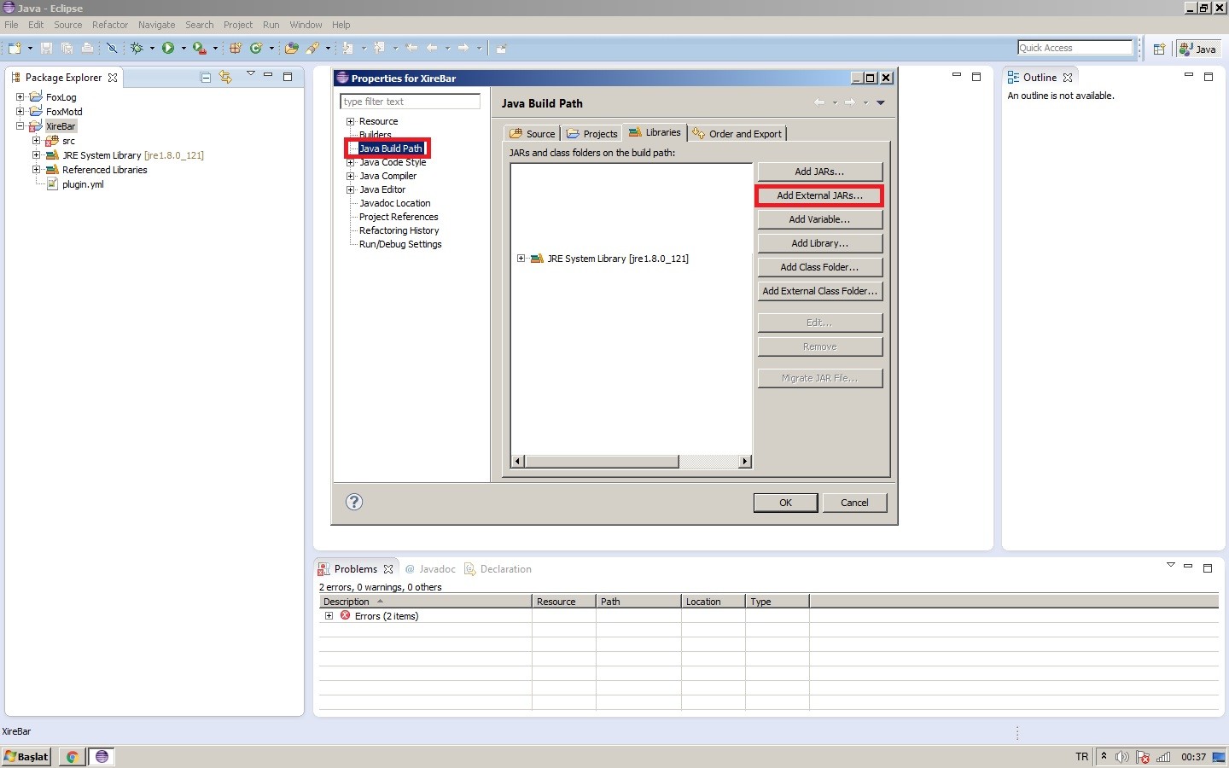This screenshot has width=1229, height=768.
Task: Open the Package Explorer view menu triangle
Action: coord(251,74)
